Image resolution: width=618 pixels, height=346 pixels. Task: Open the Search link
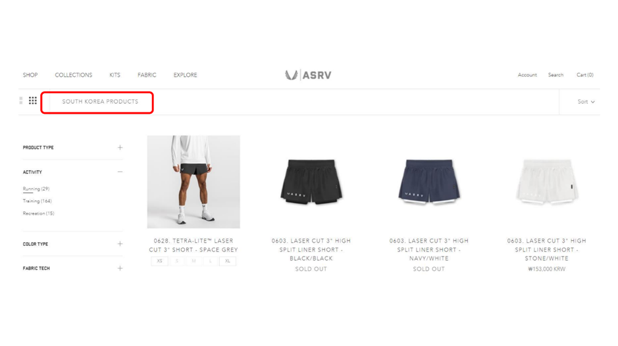555,75
